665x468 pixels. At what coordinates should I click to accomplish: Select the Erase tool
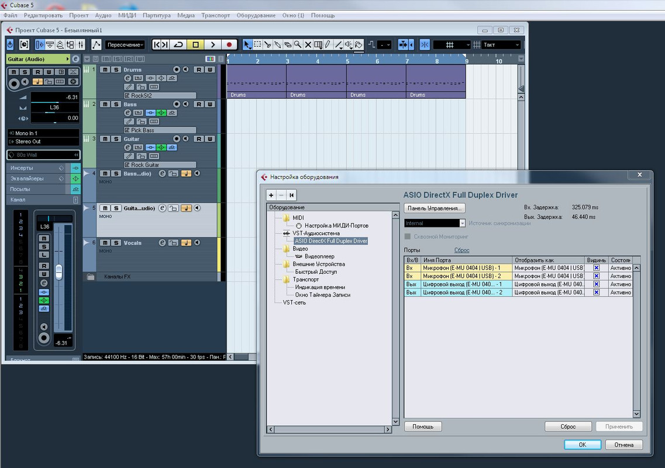point(288,44)
